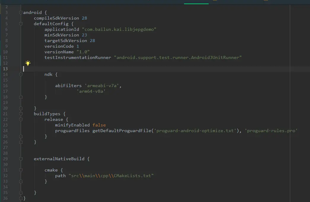The image size is (310, 202).
Task: Click the 'arm64-v8a' string
Action: click(91, 91)
